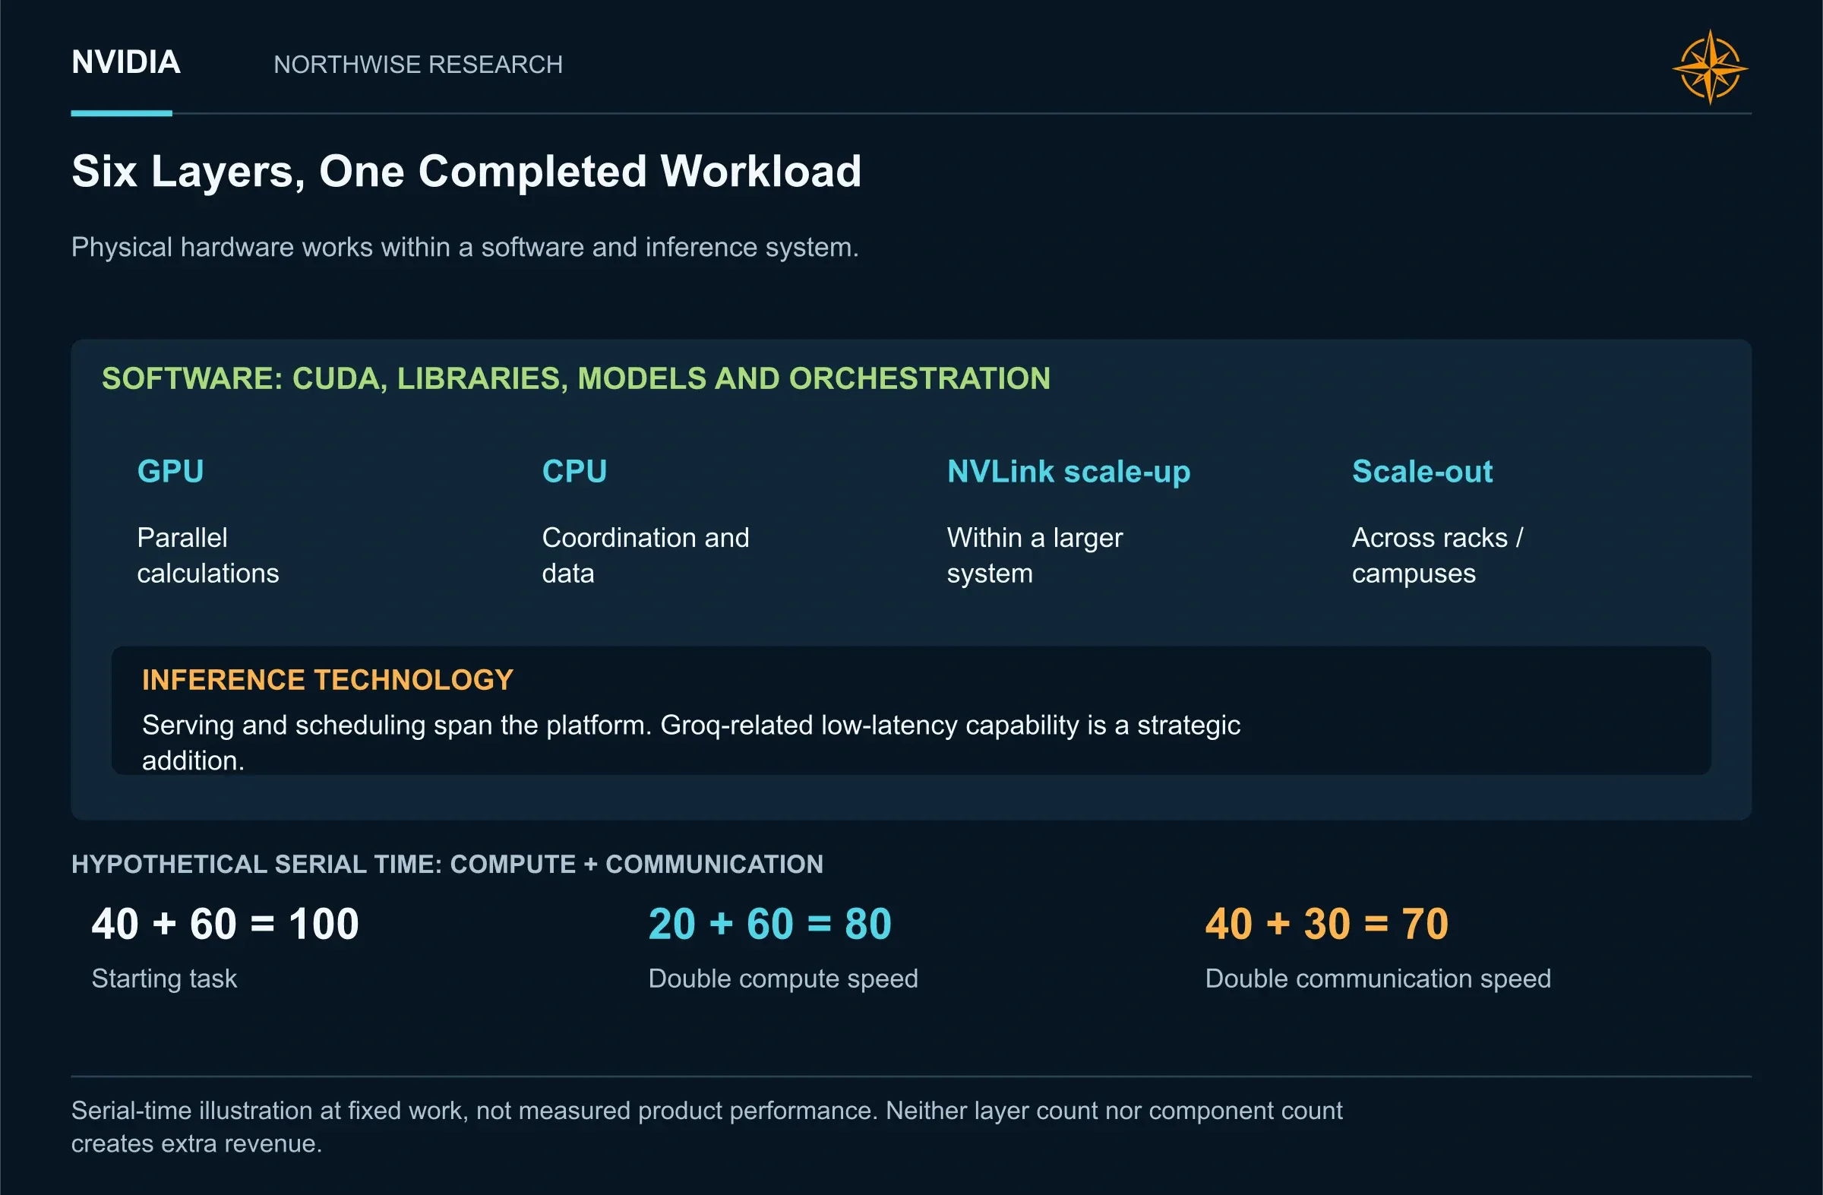Click the NORTHWISE RESEARCH header text
The width and height of the screenshot is (1823, 1195).
[419, 65]
